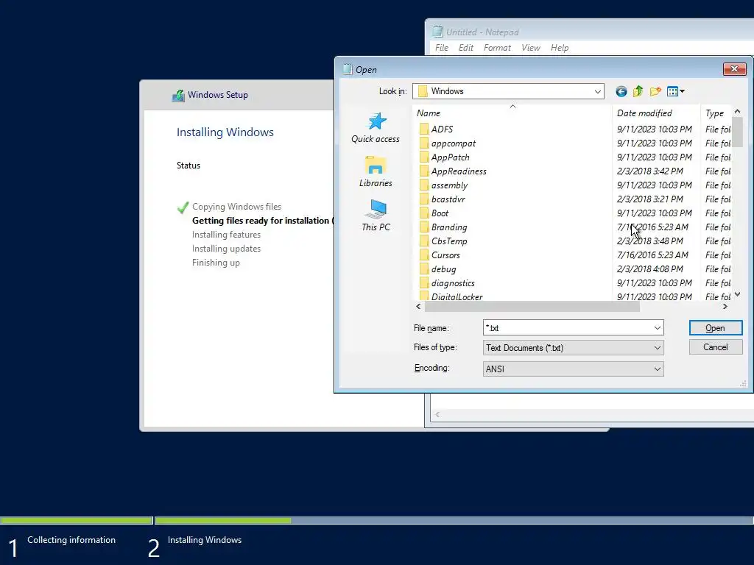Open the Help menu in Notepad
The image size is (754, 565).
(560, 48)
